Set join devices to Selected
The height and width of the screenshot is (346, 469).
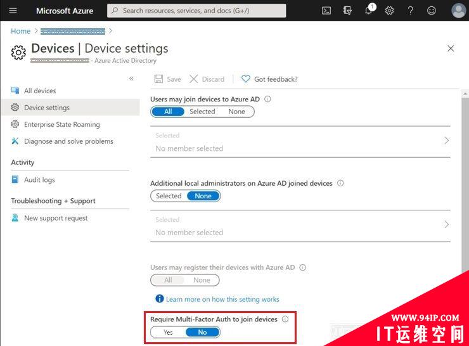(202, 112)
